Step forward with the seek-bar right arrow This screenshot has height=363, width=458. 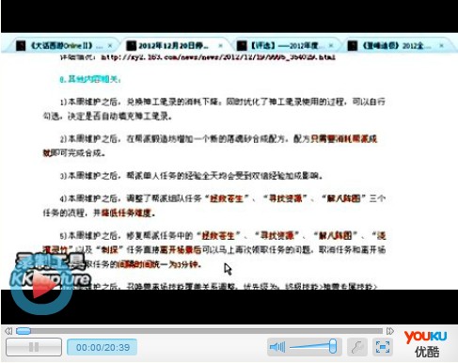click(x=389, y=331)
